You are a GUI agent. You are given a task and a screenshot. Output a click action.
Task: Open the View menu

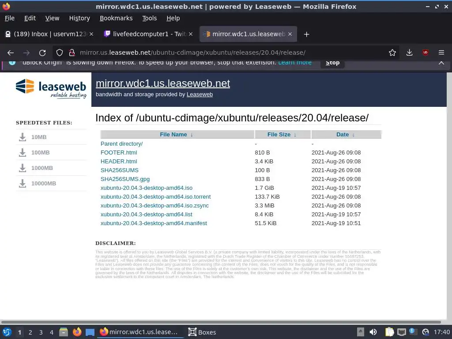(x=52, y=18)
